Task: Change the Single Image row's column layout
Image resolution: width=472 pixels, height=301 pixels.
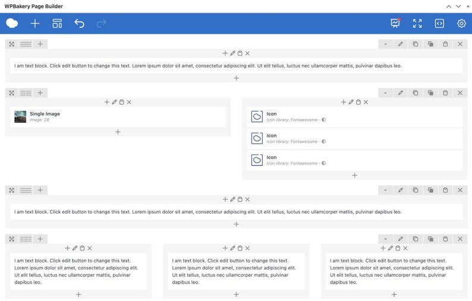Action: 26,93
